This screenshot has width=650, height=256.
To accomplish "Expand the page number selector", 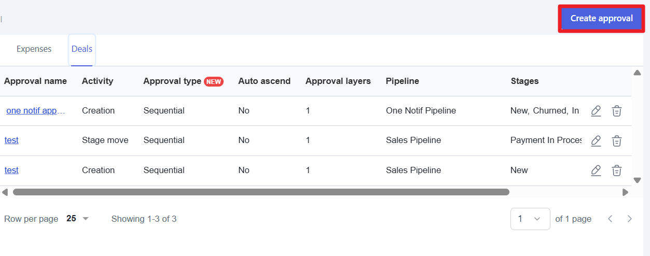I will 530,219.
